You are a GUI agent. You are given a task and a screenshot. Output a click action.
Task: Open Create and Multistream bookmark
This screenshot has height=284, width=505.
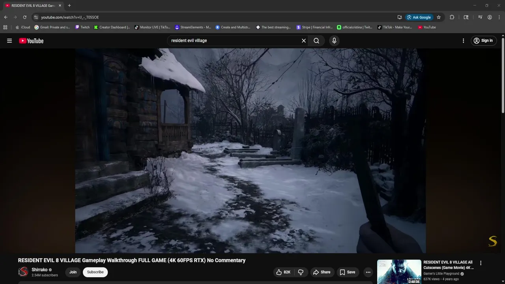(233, 27)
